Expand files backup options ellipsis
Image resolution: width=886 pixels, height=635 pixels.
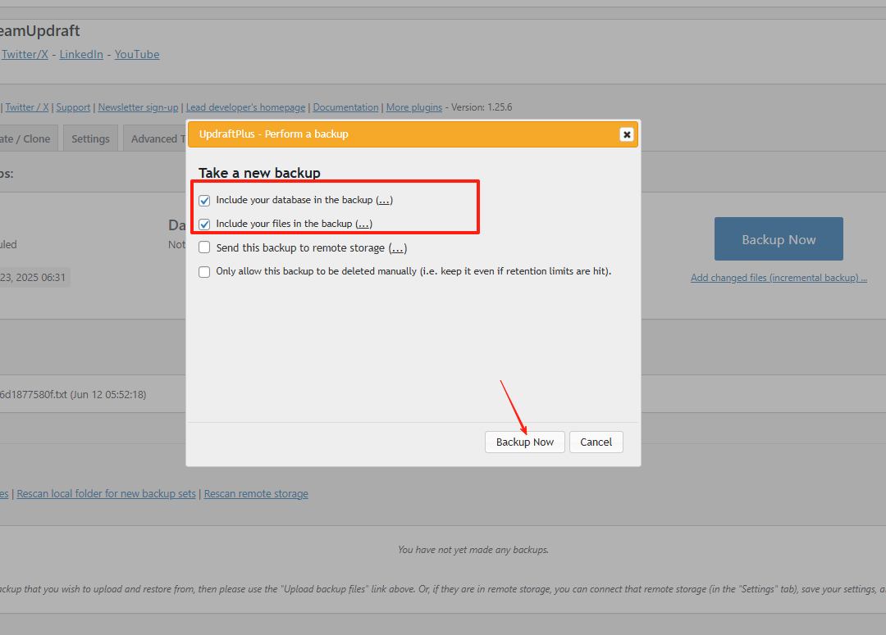point(363,225)
